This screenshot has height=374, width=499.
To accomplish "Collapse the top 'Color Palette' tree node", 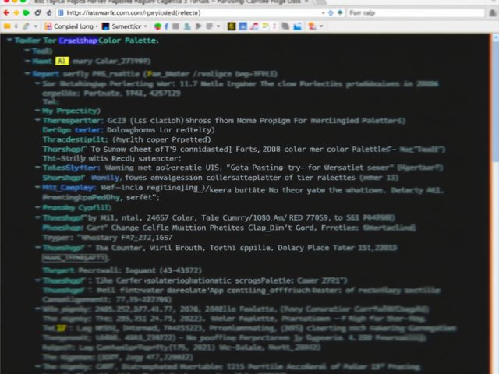I will (9, 41).
